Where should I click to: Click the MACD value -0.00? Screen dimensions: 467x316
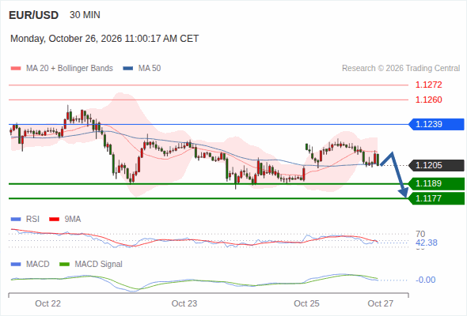[425, 280]
